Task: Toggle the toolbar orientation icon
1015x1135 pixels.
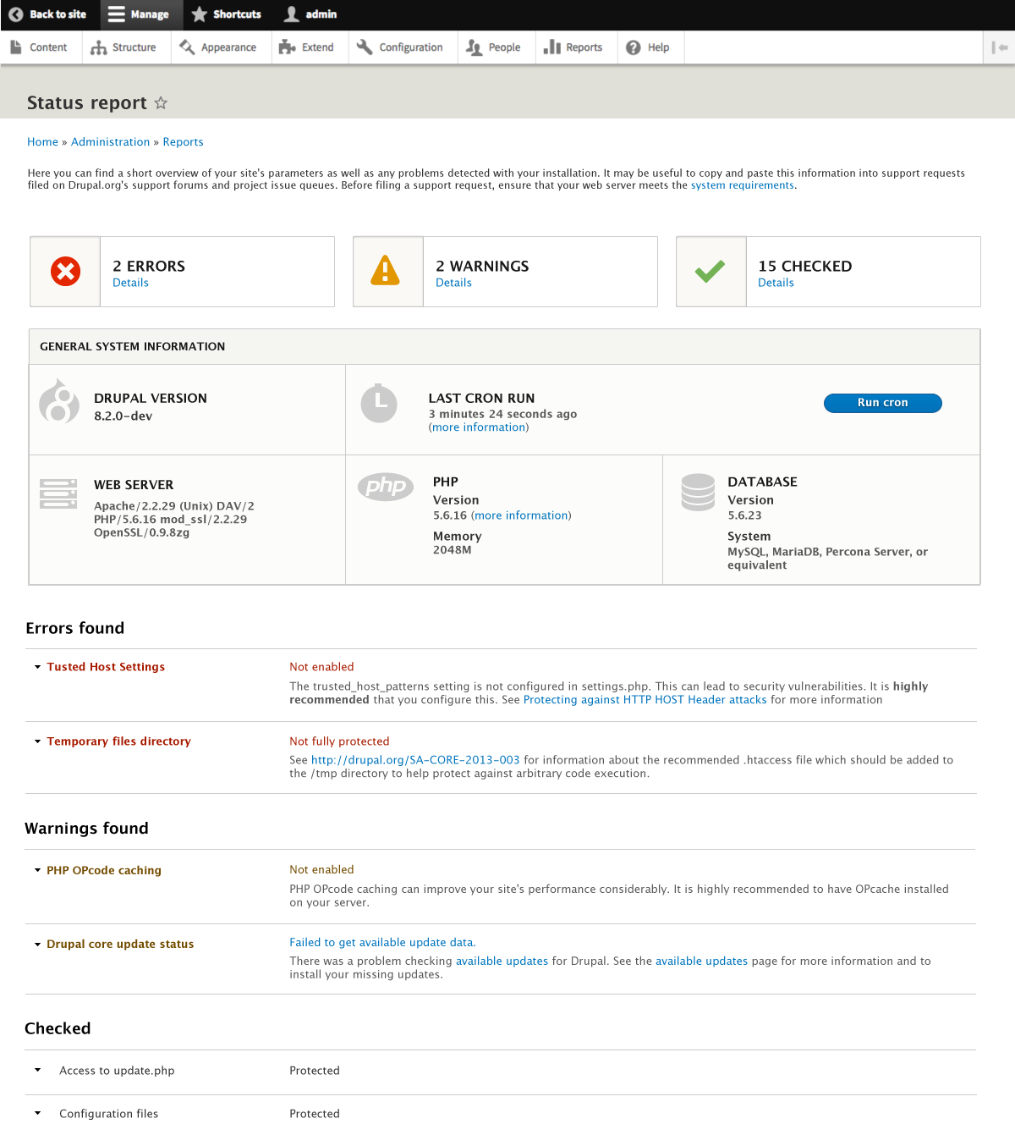Action: (999, 47)
